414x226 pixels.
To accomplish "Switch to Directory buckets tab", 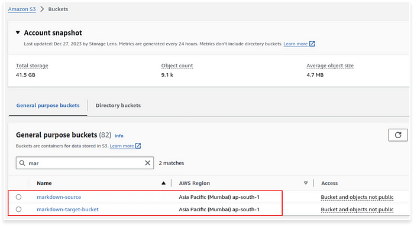I will click(118, 106).
